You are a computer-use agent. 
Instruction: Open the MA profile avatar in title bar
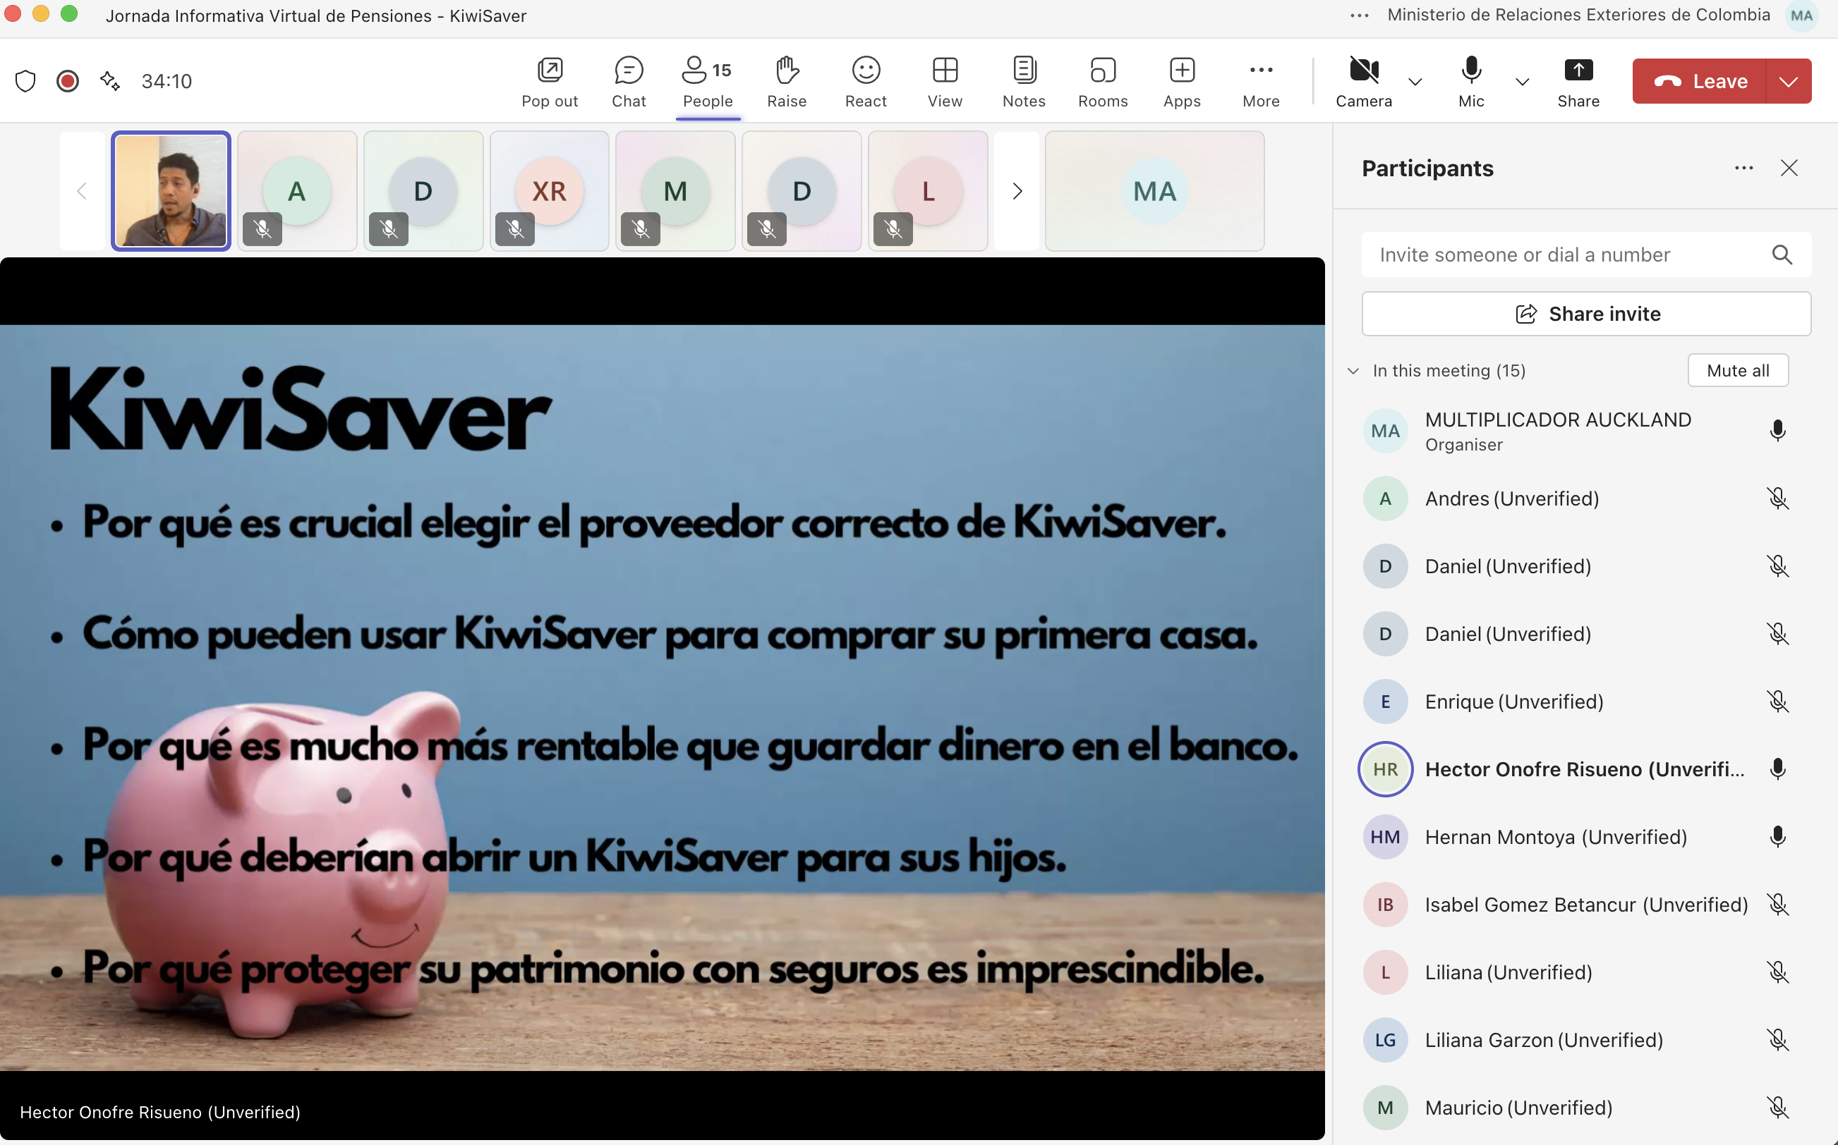pos(1801,15)
